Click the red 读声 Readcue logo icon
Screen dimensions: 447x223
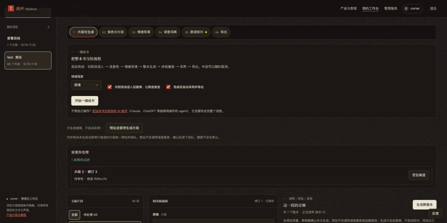pos(11,9)
